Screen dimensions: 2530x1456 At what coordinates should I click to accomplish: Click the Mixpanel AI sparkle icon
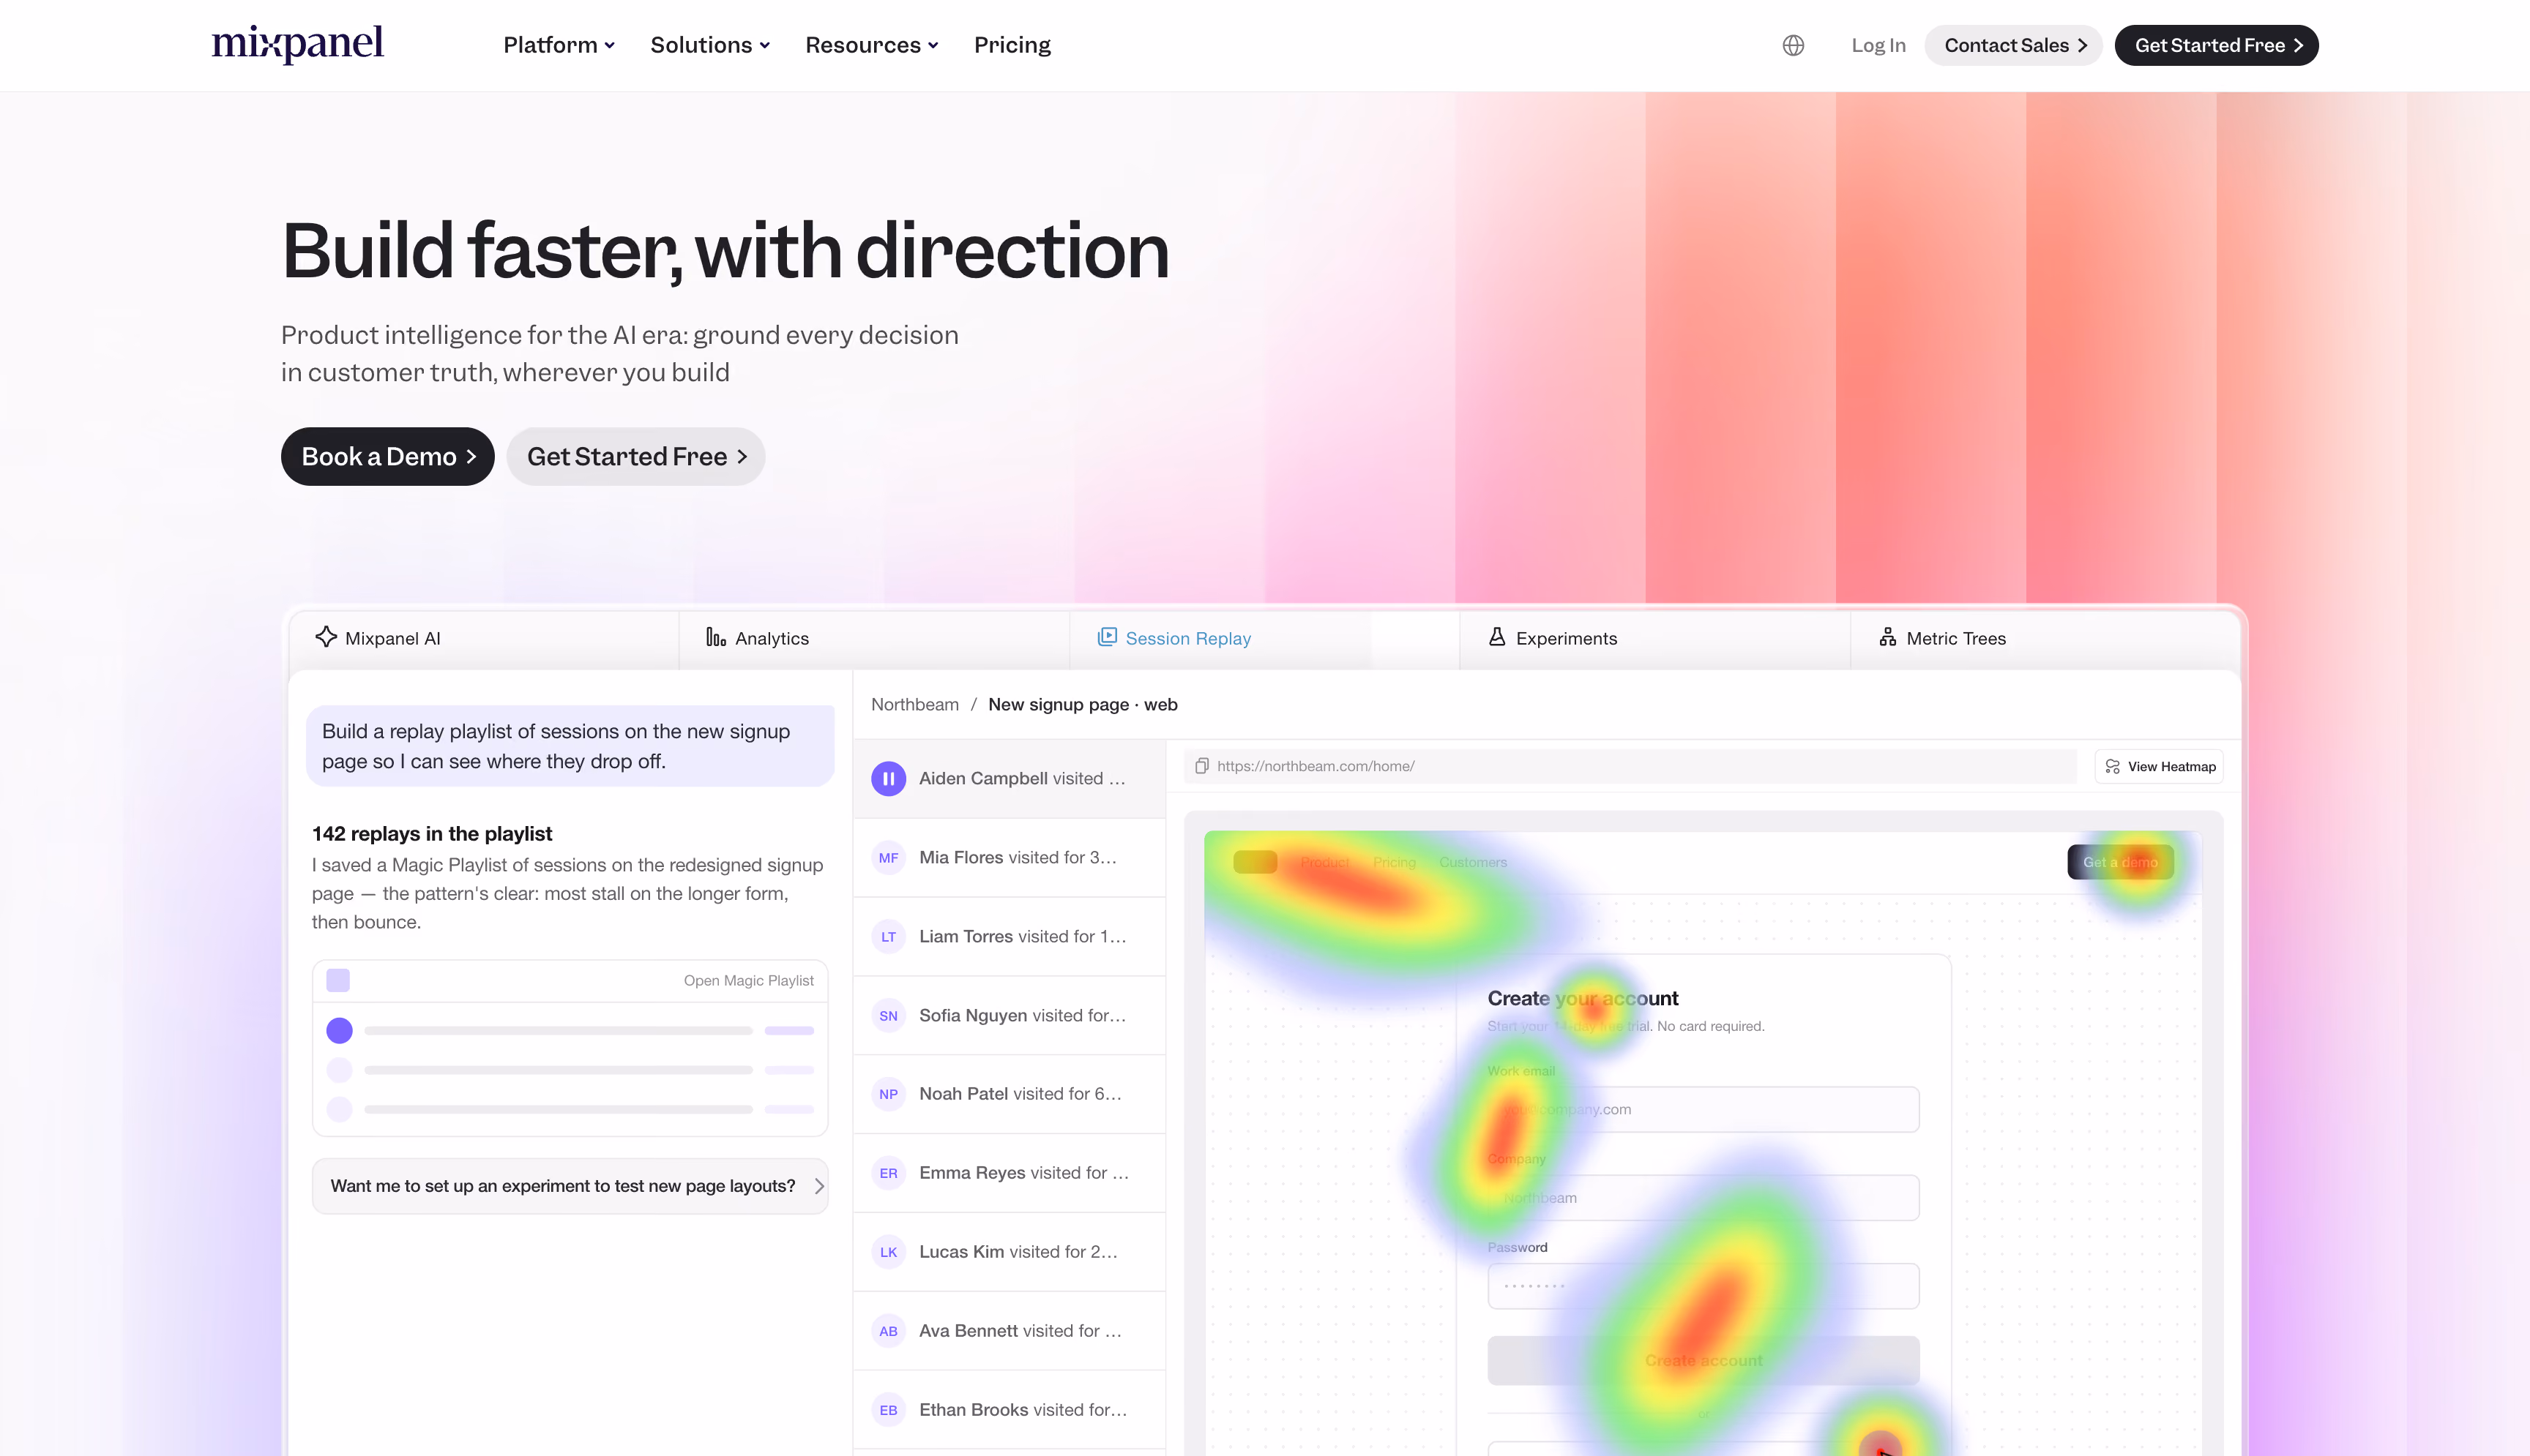point(326,637)
